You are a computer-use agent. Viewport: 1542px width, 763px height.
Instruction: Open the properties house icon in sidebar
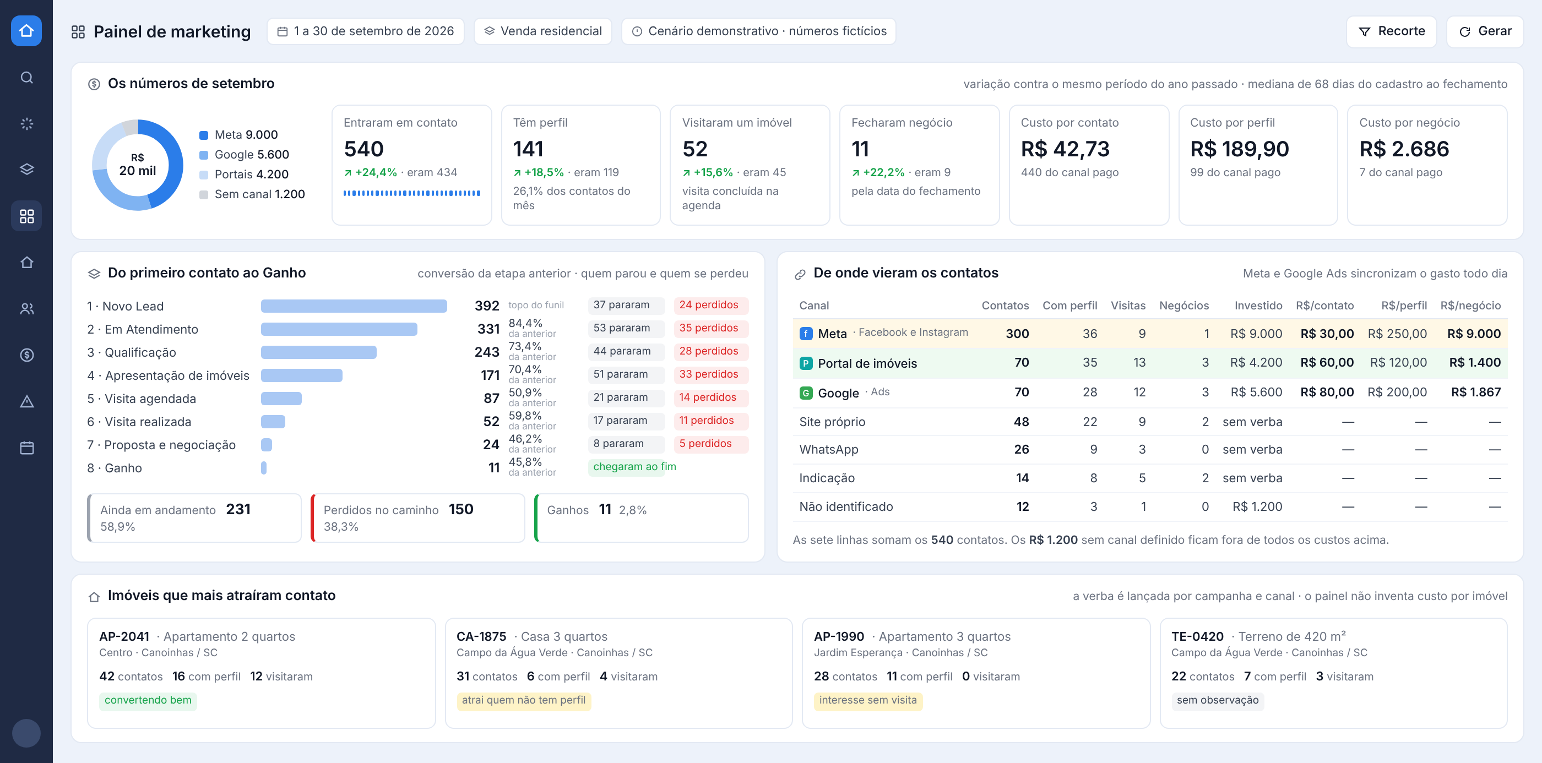click(26, 262)
